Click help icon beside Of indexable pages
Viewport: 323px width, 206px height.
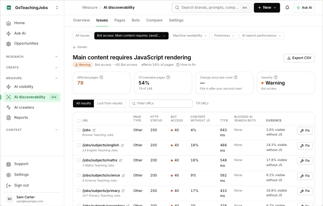168,78
